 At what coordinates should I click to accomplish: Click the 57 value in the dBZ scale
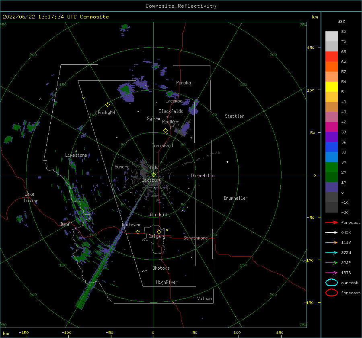point(343,72)
